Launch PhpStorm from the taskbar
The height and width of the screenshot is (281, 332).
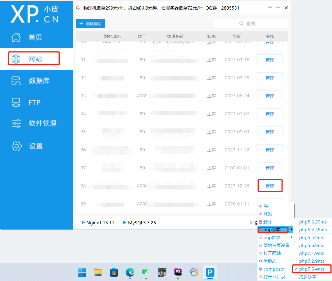(178, 272)
